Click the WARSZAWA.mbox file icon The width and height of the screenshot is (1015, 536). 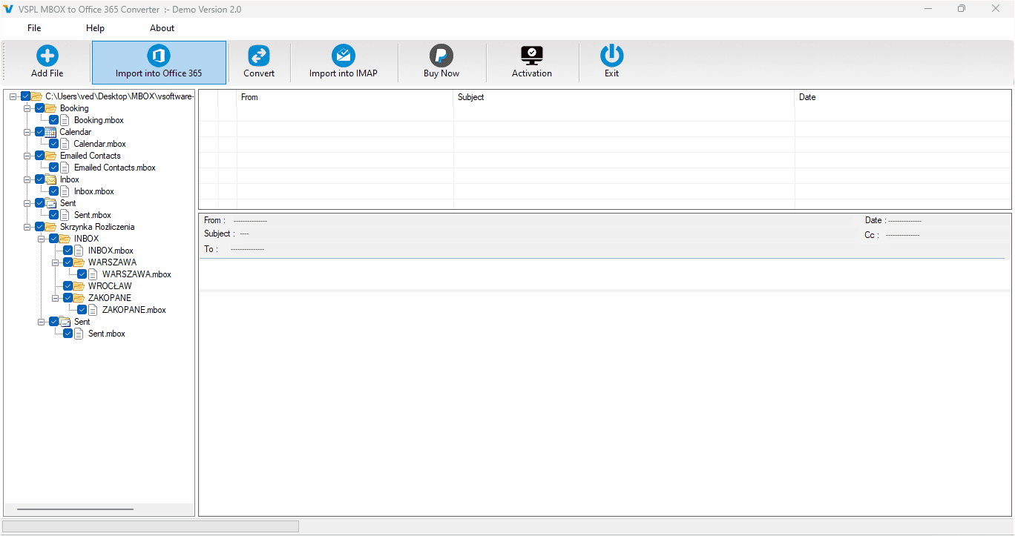click(x=93, y=274)
